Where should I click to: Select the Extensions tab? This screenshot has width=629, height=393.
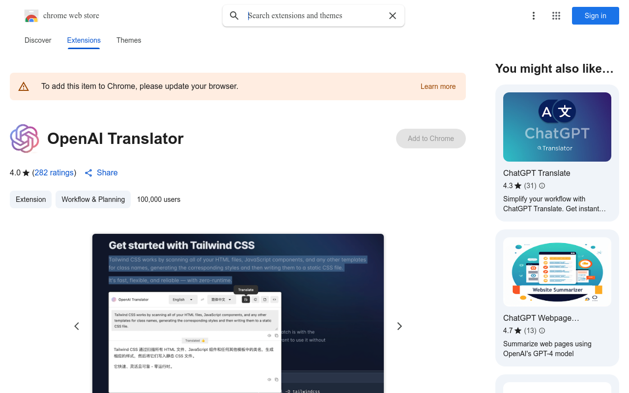click(84, 40)
